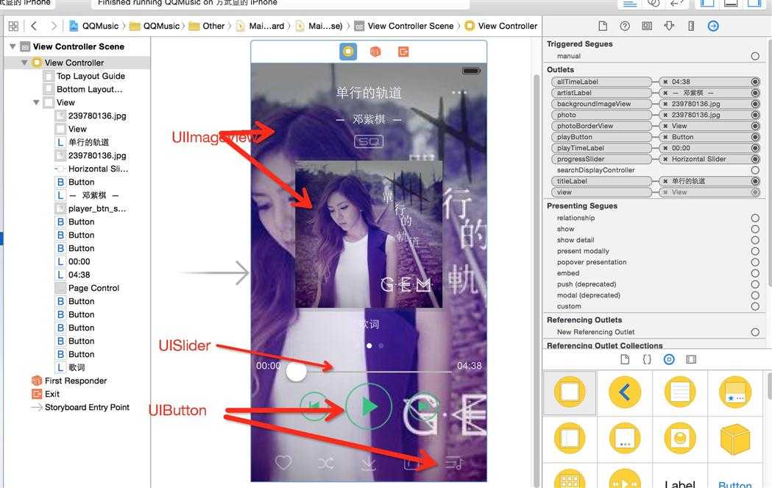Pick the Table View Controller library object

(x=680, y=392)
